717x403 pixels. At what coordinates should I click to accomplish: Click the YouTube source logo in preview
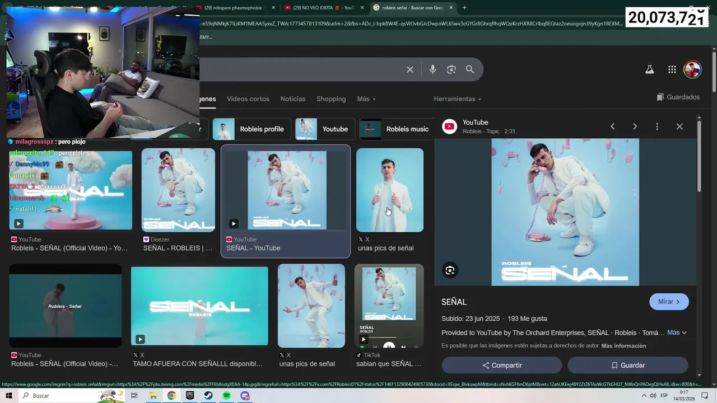coord(449,126)
